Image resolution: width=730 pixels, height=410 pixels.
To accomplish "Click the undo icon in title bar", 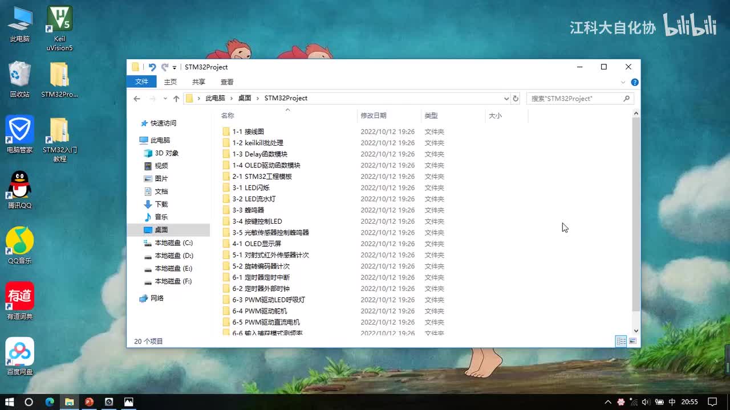I will click(152, 67).
